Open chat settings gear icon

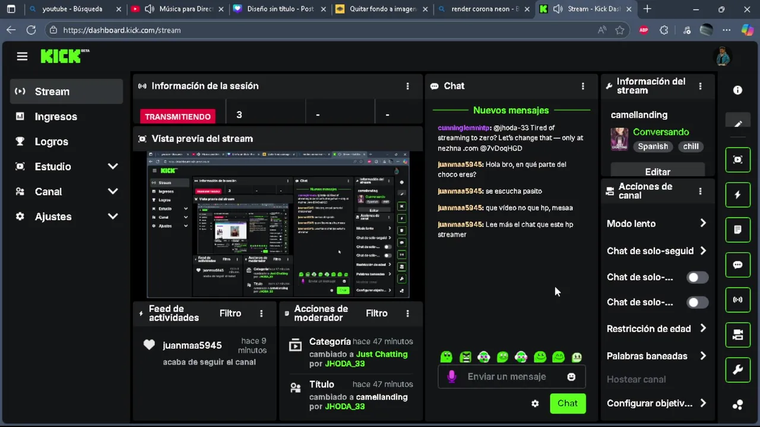535,403
